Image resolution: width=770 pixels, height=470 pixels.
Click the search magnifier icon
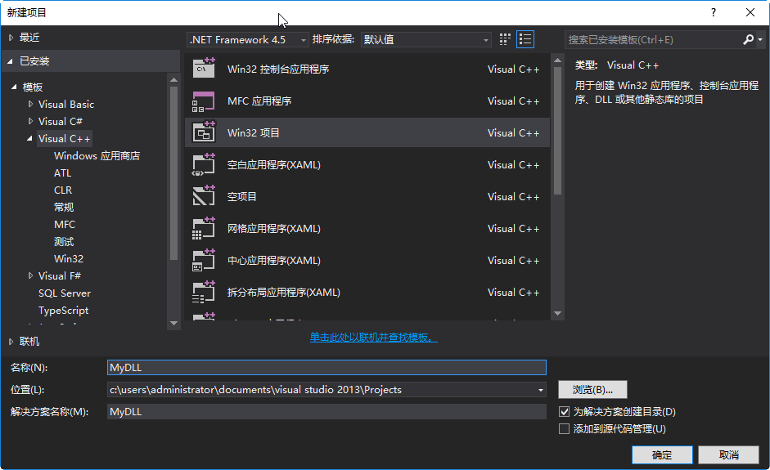(x=748, y=40)
